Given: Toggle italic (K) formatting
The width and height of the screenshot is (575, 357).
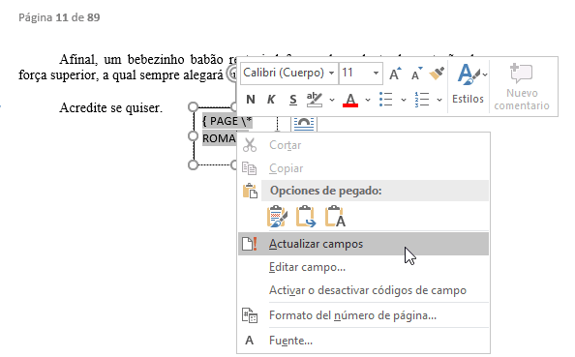Looking at the screenshot, I should click(x=271, y=100).
